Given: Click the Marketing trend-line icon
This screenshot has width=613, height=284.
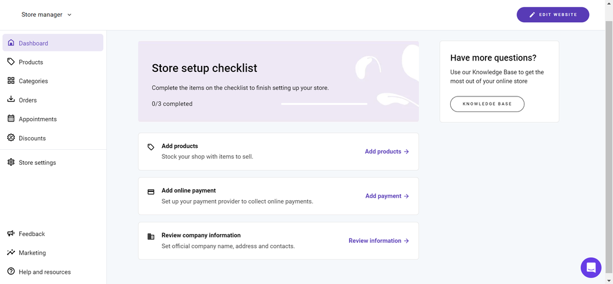Looking at the screenshot, I should coord(11,253).
